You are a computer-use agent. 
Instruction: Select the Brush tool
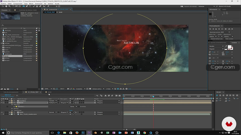34,6
